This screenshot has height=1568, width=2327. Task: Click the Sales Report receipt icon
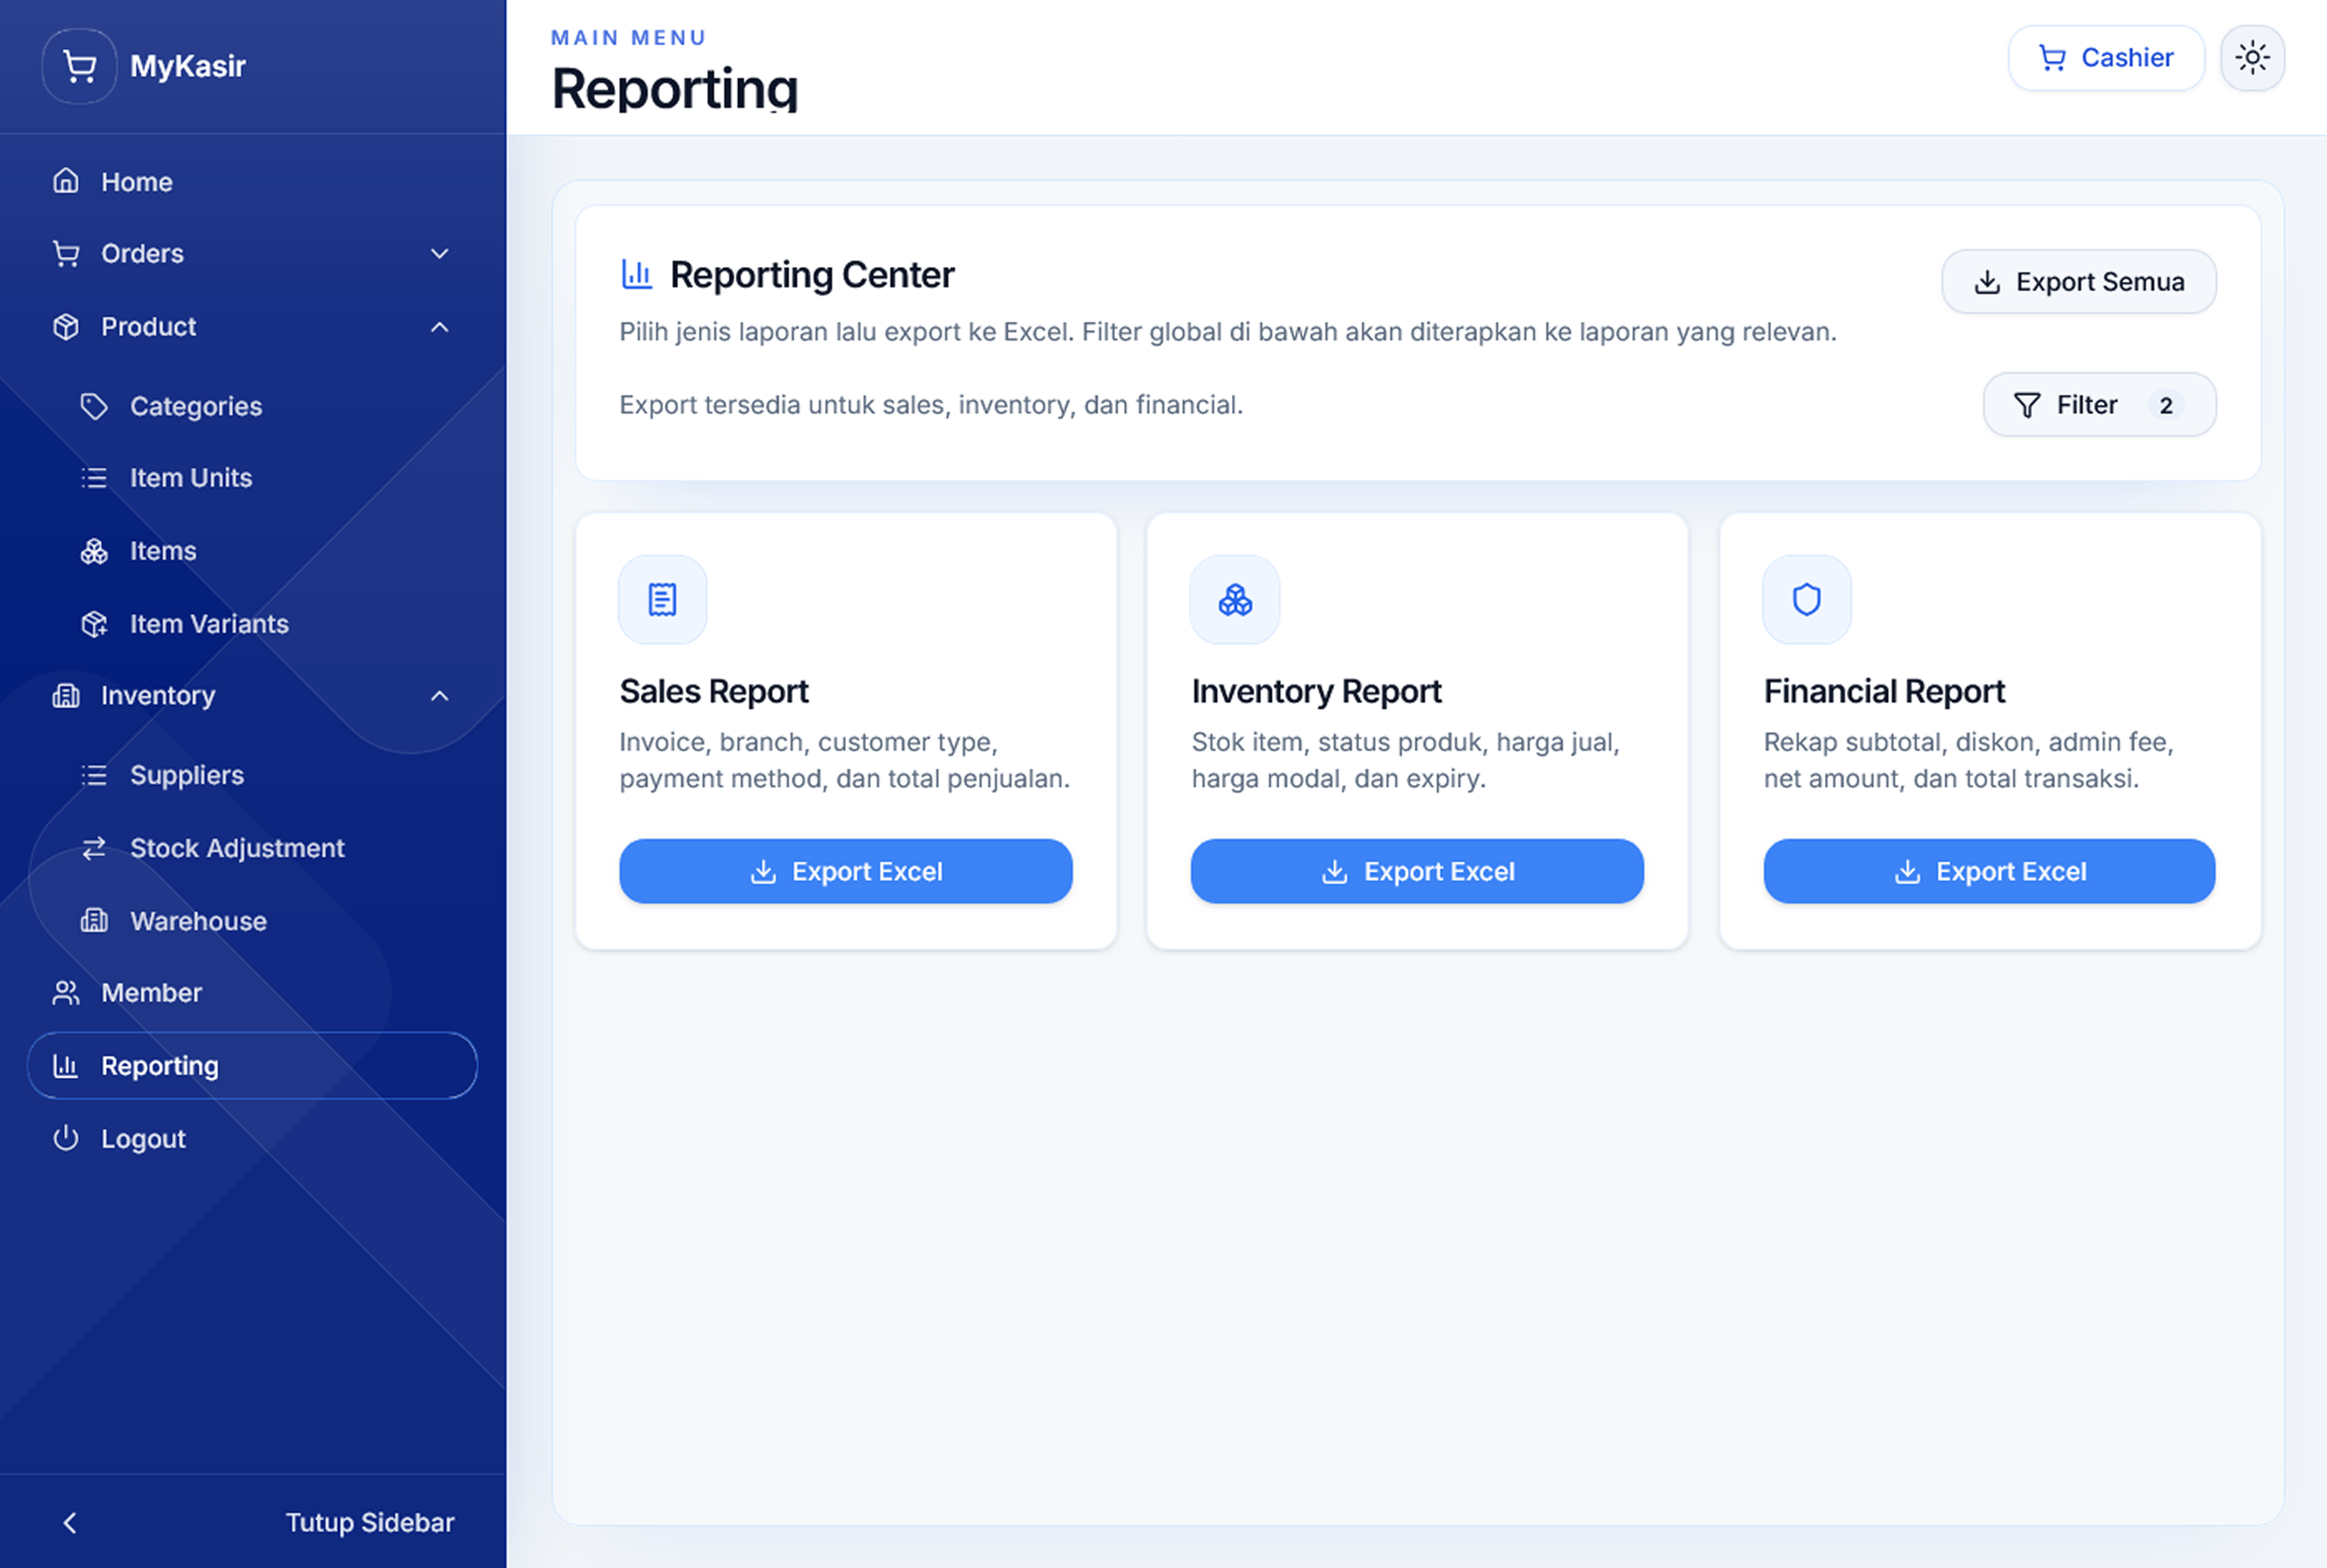tap(662, 600)
